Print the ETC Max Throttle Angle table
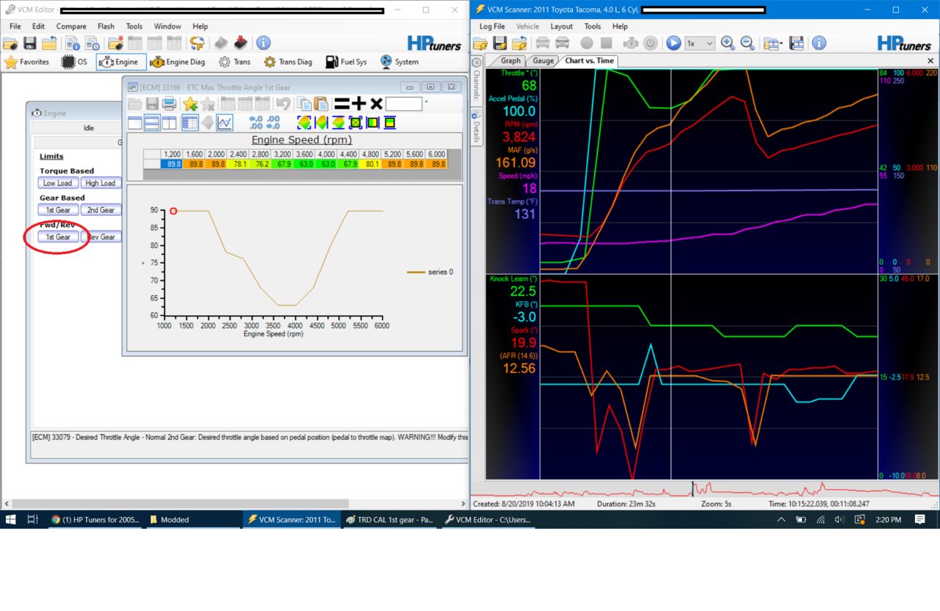The image size is (940, 611). coord(170,104)
